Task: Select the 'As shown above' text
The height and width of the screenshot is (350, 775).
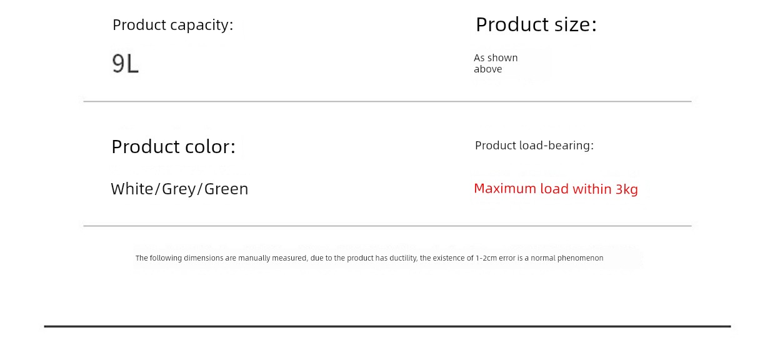Action: coord(496,63)
